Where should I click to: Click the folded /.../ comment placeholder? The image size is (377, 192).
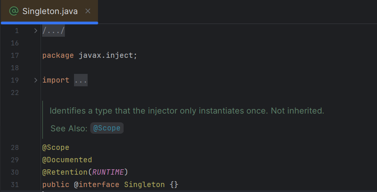coord(53,31)
